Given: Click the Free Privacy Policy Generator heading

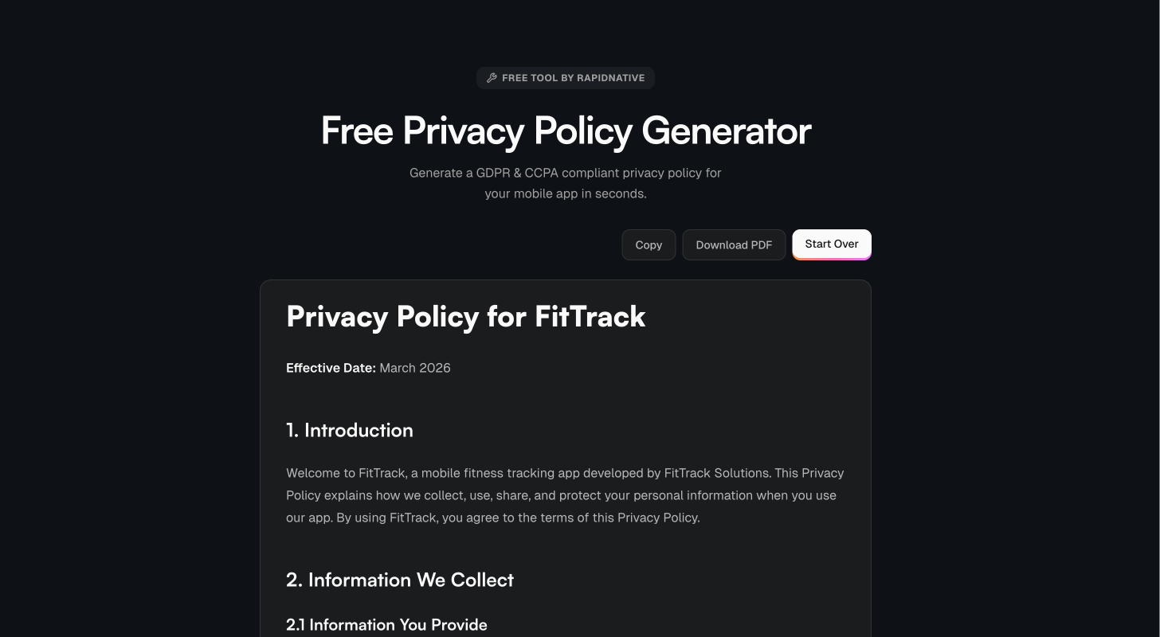Looking at the screenshot, I should tap(565, 130).
